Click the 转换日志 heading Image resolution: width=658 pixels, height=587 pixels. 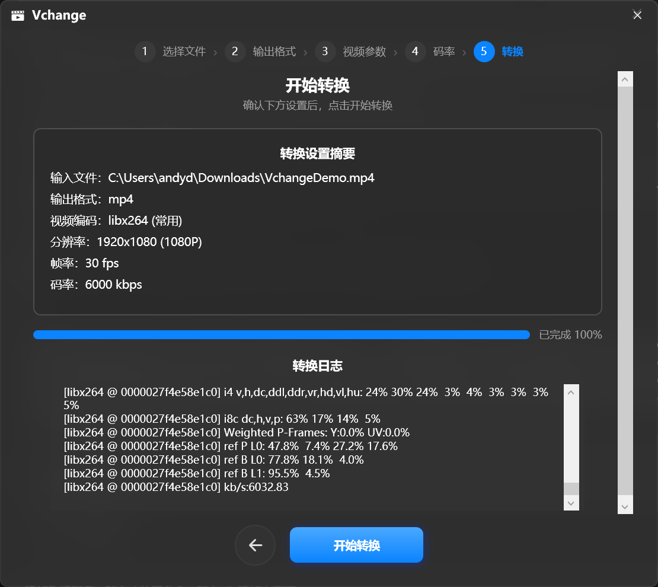click(x=318, y=366)
